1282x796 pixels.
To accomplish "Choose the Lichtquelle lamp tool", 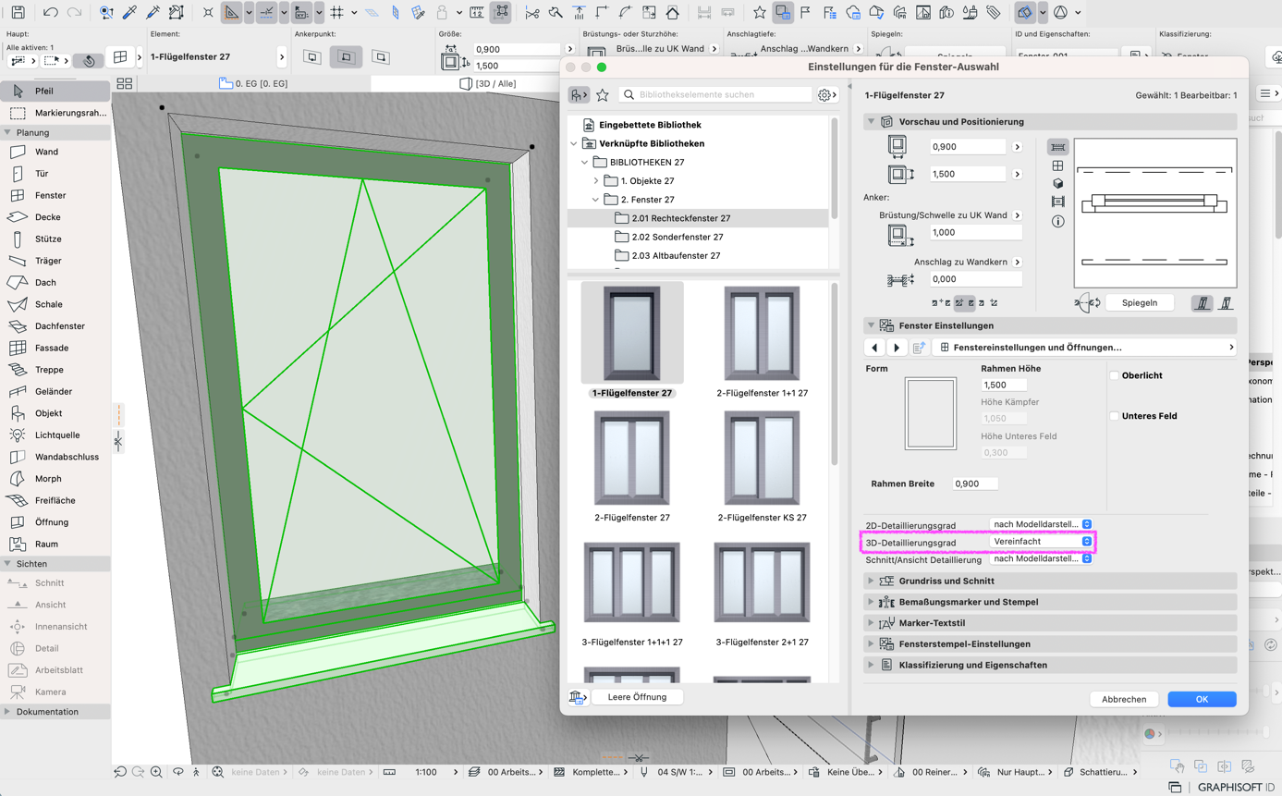I will 55,435.
